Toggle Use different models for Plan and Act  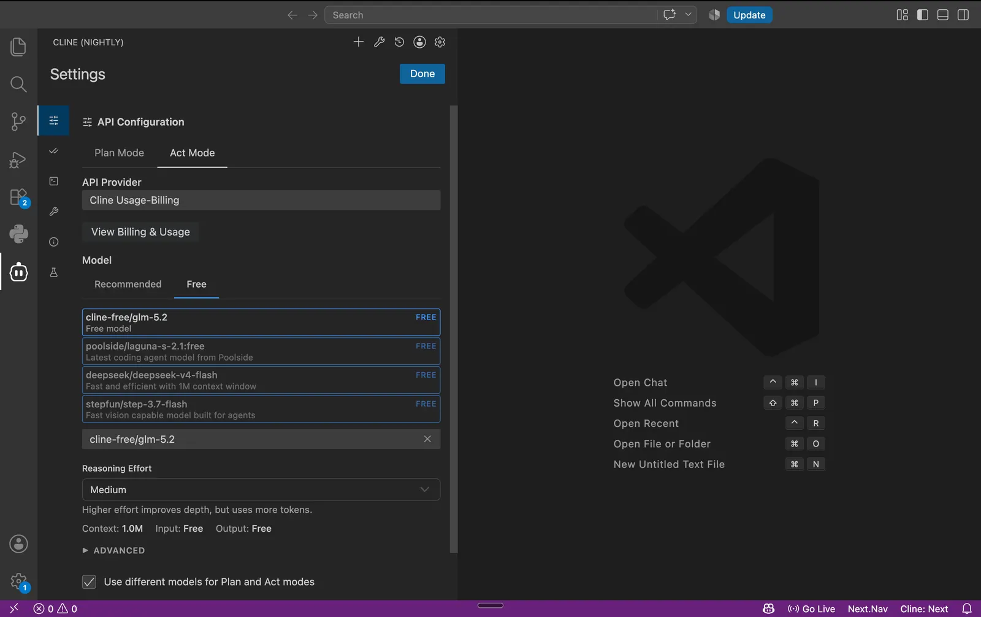point(89,581)
